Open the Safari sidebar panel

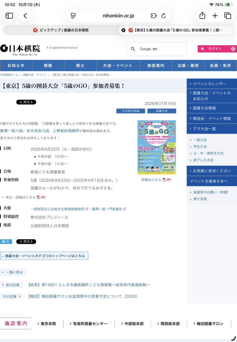[x=9, y=16]
